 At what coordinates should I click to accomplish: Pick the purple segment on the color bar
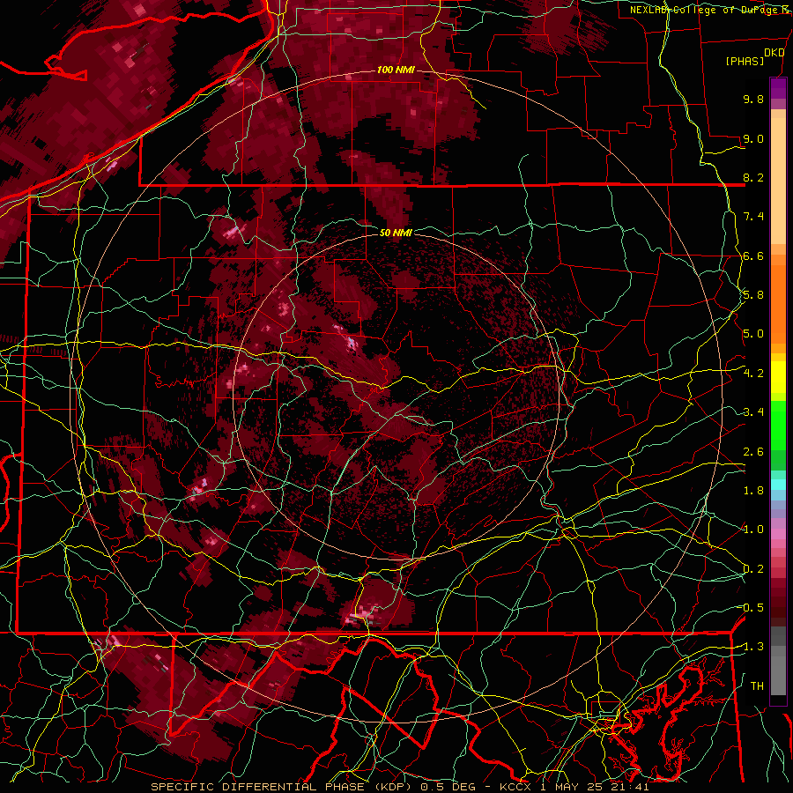778,88
